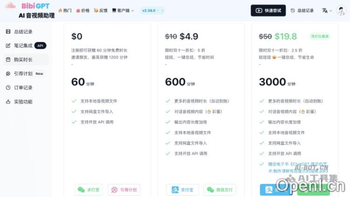
Task: Open 引荐计划 sidebar entry
Action: (24, 73)
